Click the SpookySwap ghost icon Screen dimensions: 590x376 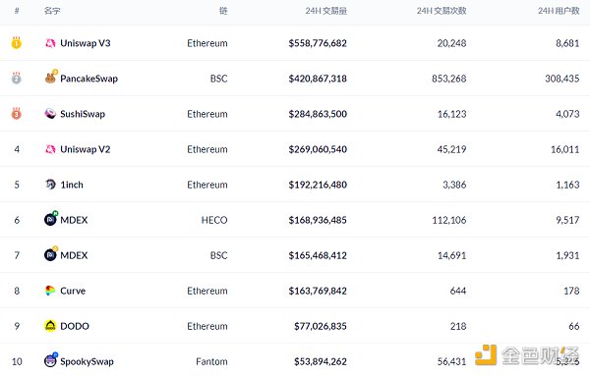(x=50, y=360)
